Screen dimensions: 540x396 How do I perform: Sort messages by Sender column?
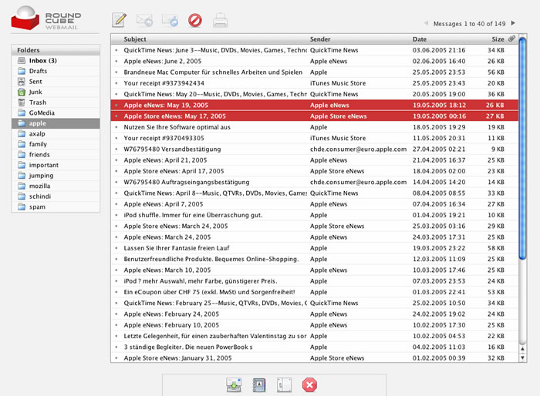(x=320, y=39)
